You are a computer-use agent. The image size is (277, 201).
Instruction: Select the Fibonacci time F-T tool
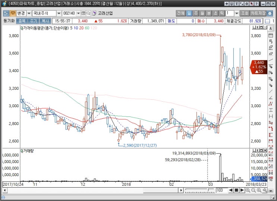coord(271,172)
